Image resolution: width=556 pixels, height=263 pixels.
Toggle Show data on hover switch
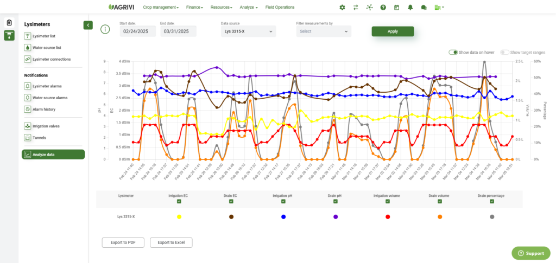point(453,53)
